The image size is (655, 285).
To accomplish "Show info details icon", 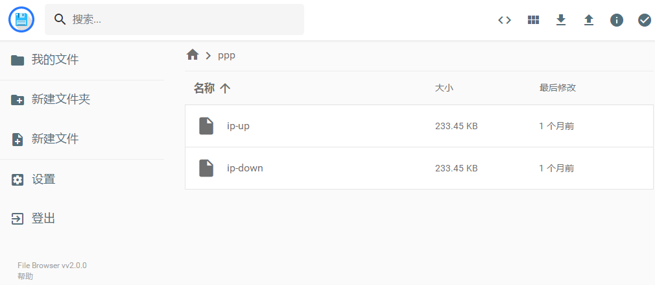I will pos(617,20).
